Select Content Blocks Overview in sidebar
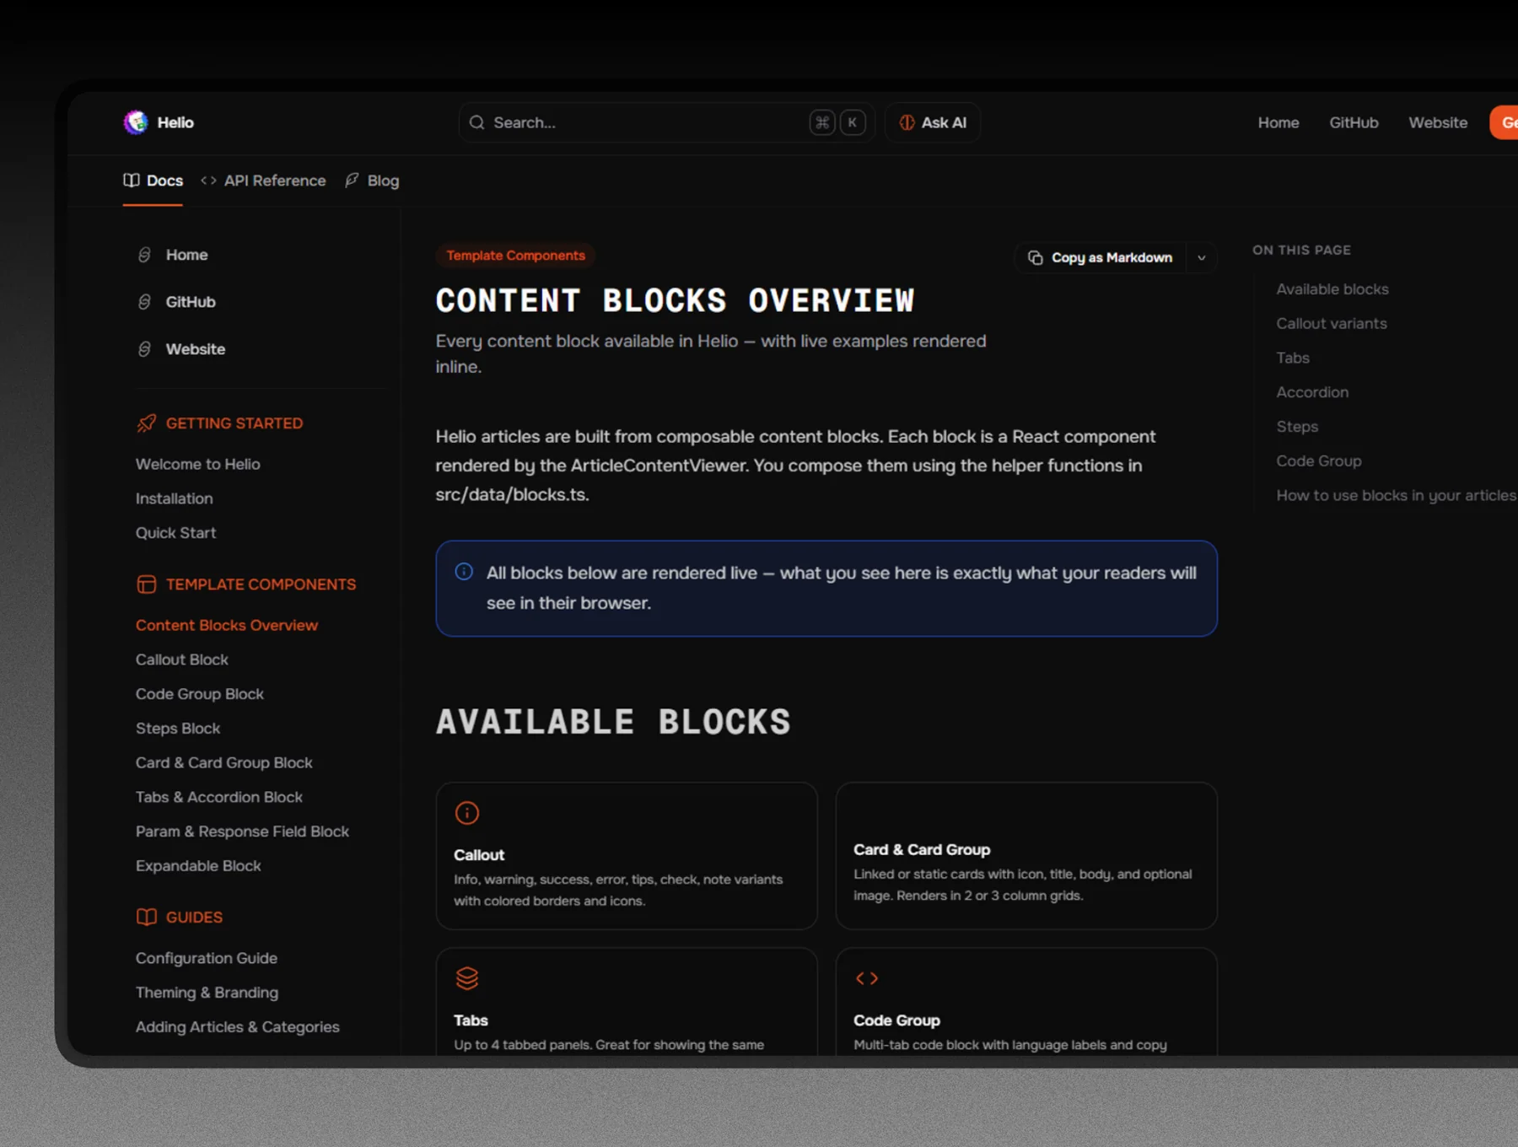This screenshot has height=1147, width=1518. (227, 625)
